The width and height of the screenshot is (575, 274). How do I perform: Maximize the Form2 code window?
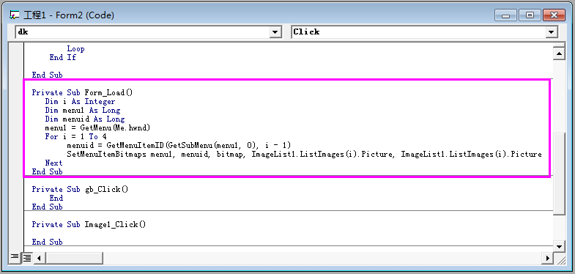[x=530, y=15]
